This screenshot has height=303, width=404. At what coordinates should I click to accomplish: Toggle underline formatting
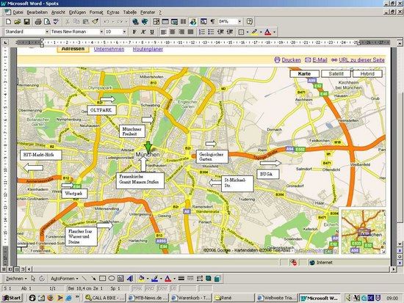(x=152, y=32)
